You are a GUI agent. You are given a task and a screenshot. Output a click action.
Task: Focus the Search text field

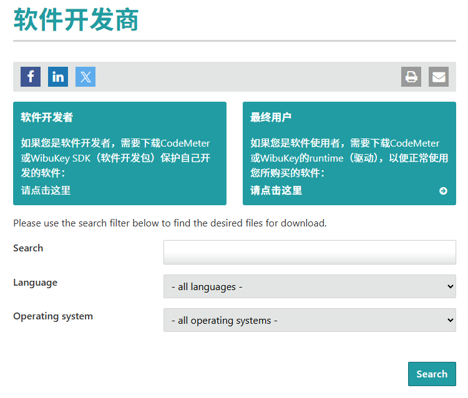[x=310, y=253]
